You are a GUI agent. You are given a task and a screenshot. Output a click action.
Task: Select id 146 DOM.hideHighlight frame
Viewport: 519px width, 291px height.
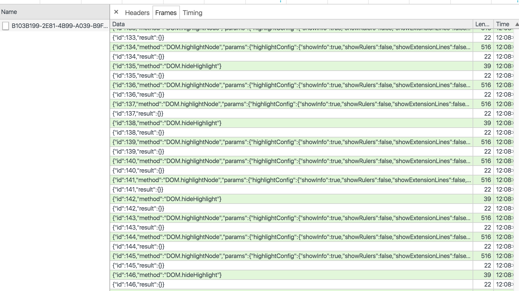pyautogui.click(x=167, y=275)
